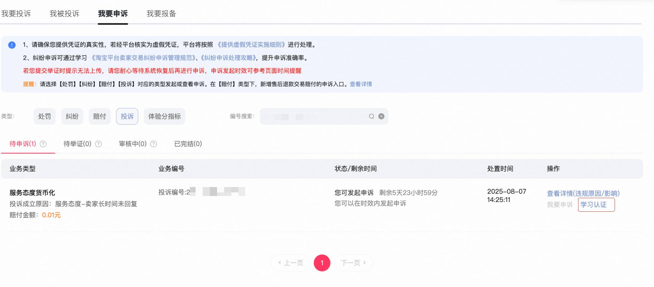
Task: Select 纠纷 type filter
Action: (72, 116)
